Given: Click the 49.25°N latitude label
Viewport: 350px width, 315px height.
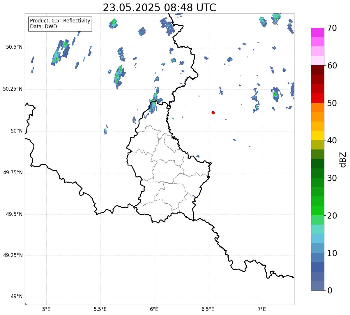Looking at the screenshot, I should (x=13, y=256).
